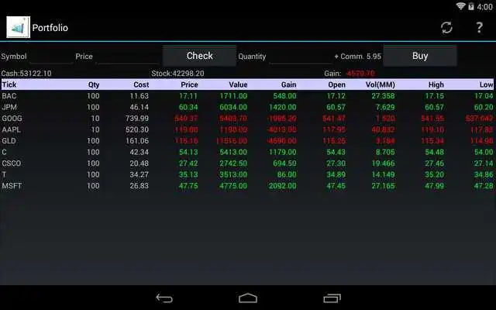Select the CSCO stock row ticker
Viewport: 496px width, 310px height.
(12, 164)
